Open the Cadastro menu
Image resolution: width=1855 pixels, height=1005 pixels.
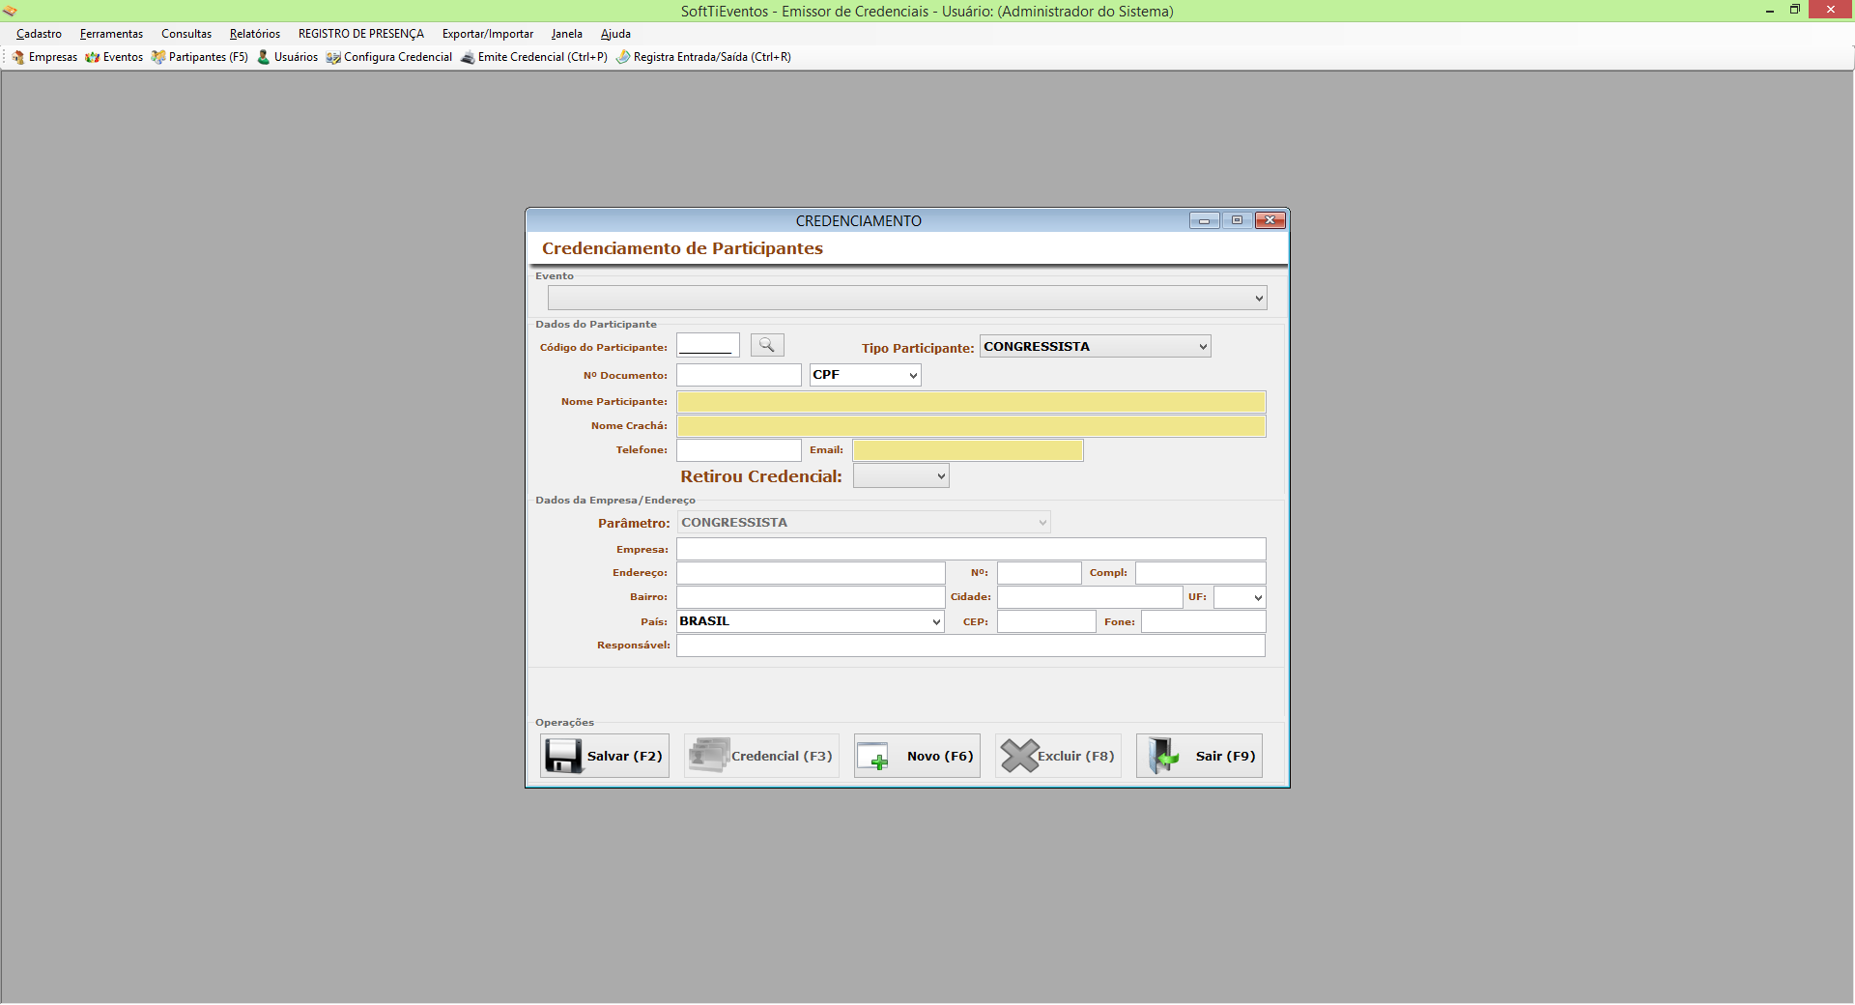39,34
